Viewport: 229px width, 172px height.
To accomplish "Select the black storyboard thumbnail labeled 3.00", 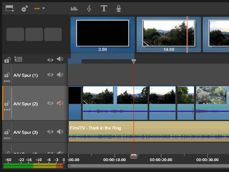I will pyautogui.click(x=102, y=35).
